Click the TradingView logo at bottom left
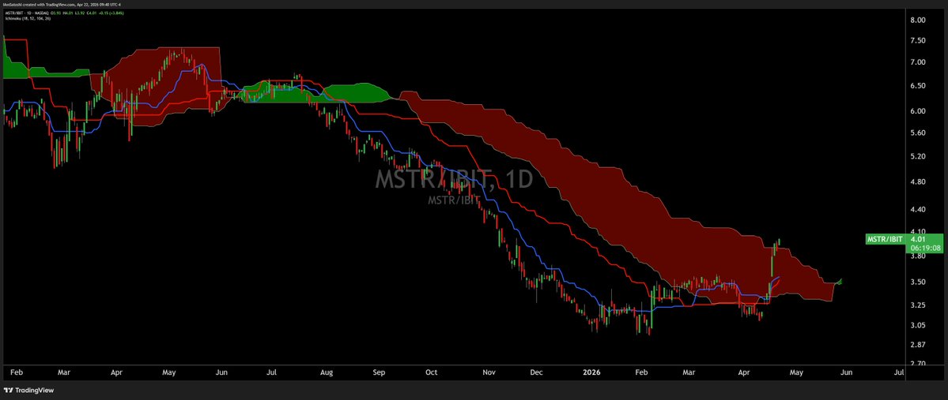 point(28,391)
